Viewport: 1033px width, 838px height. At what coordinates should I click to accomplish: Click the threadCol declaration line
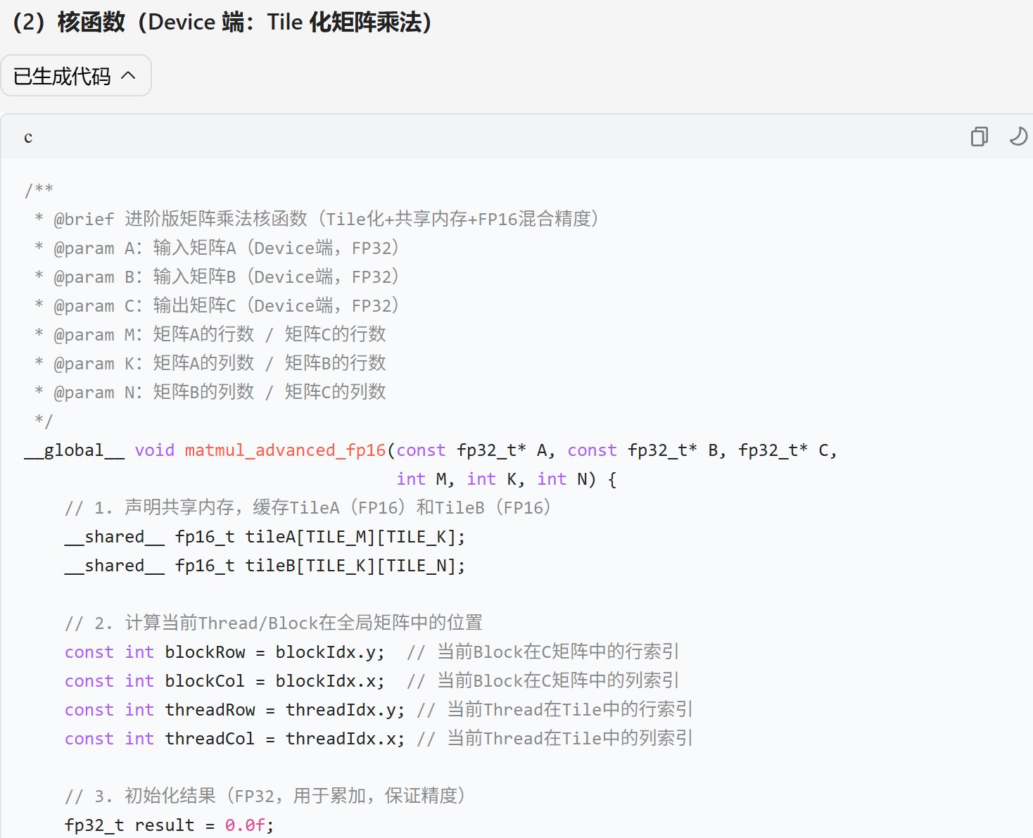[x=379, y=739]
